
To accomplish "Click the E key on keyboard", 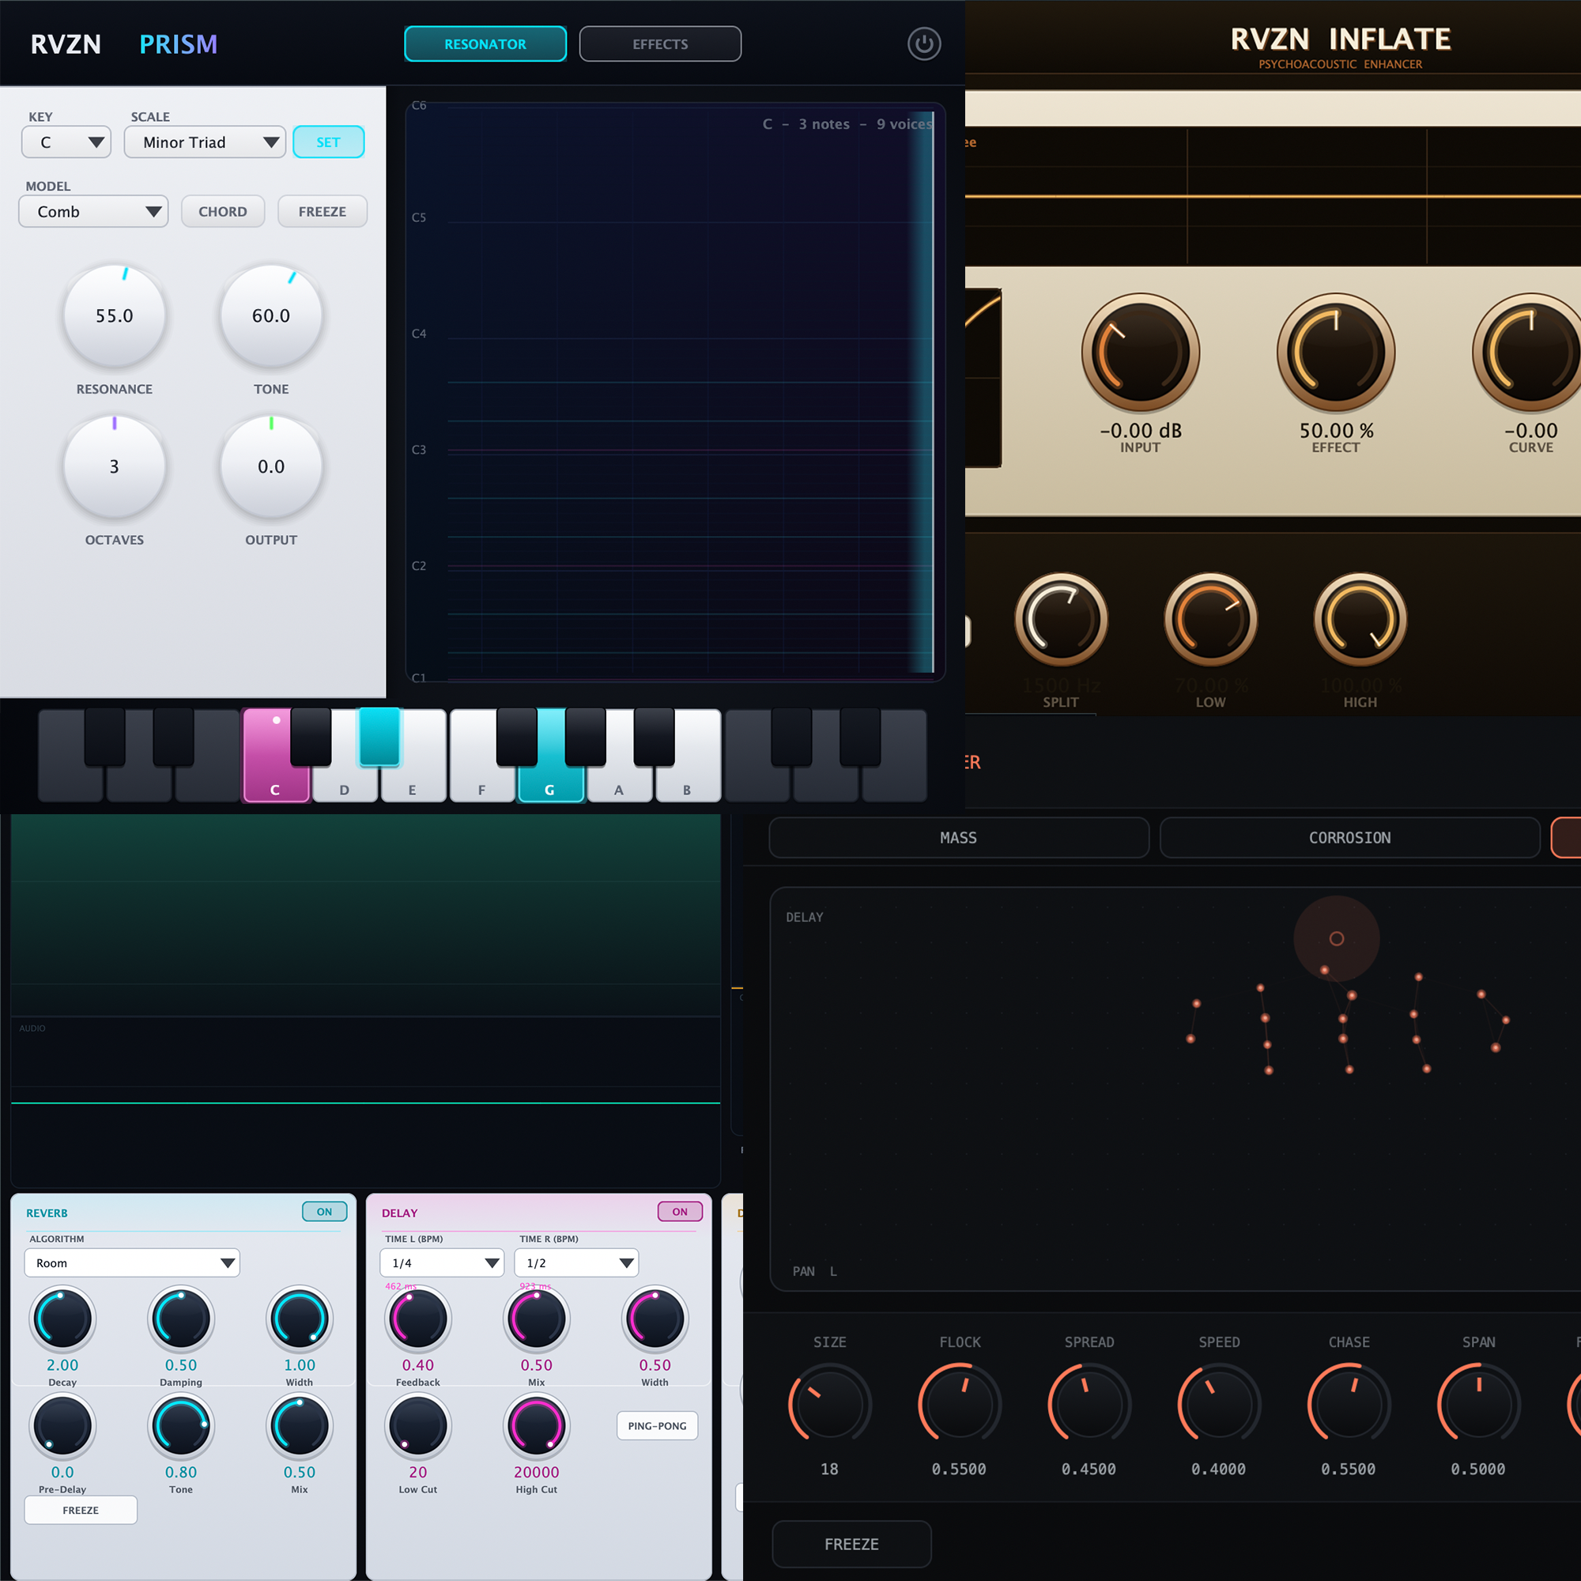I will 413,785.
